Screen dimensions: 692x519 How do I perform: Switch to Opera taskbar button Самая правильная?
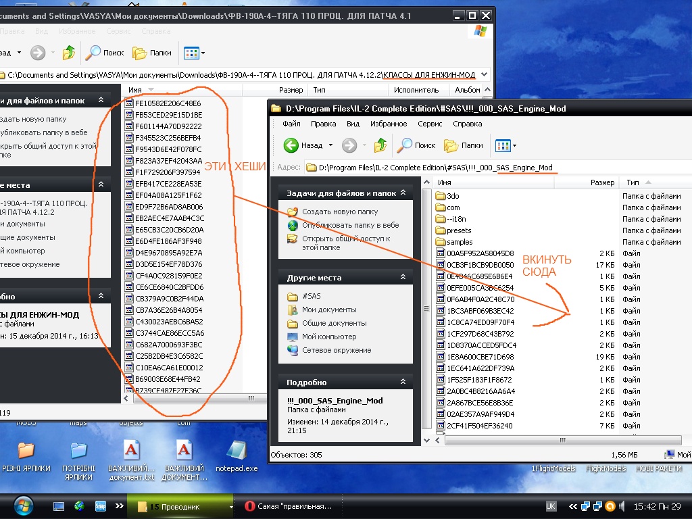click(x=288, y=506)
